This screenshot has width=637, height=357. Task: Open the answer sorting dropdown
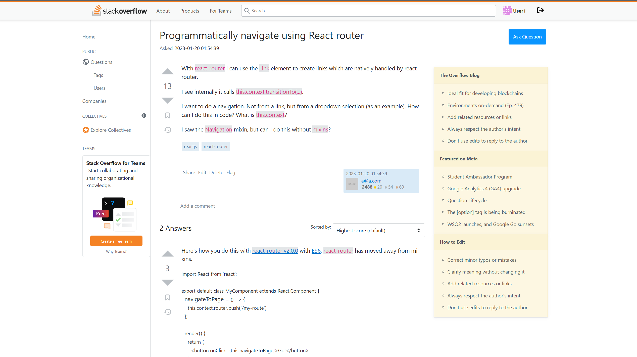point(378,230)
